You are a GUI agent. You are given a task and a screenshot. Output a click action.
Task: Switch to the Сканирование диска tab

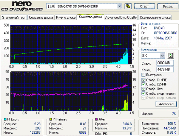pos(155,18)
